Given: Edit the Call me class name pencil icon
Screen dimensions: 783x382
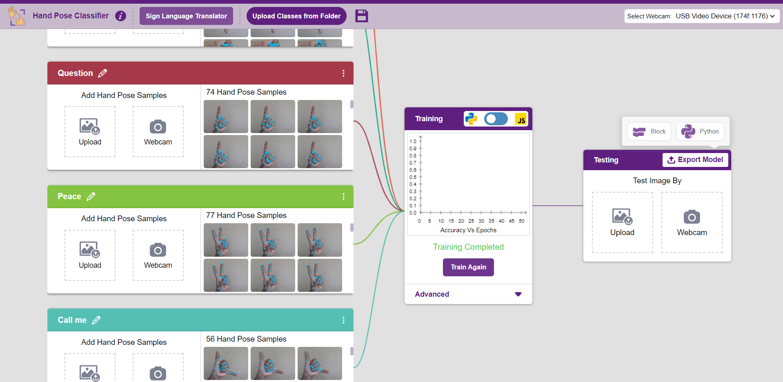Looking at the screenshot, I should (x=96, y=320).
